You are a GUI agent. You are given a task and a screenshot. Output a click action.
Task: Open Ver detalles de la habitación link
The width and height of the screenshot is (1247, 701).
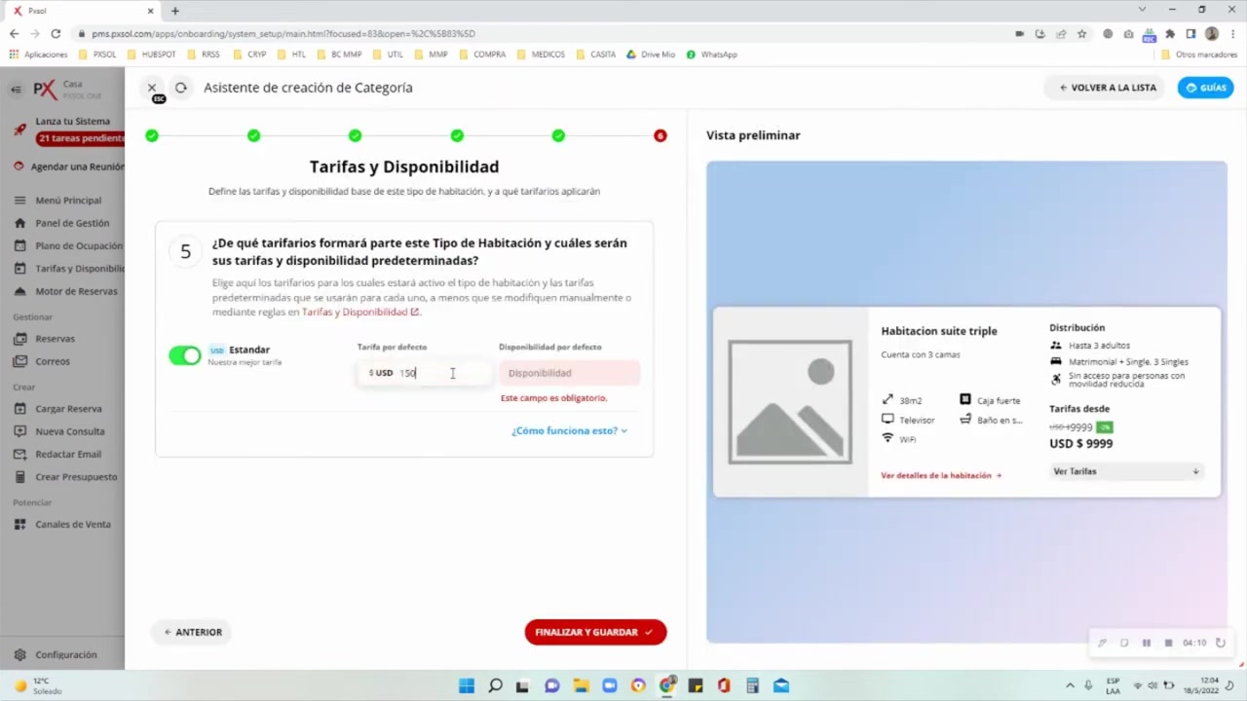click(x=939, y=475)
